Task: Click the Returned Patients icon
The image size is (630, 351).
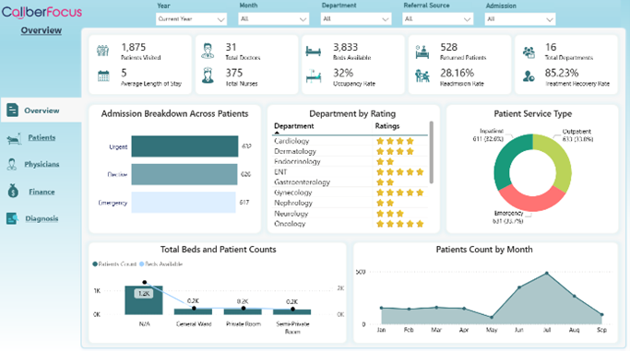Action: pos(422,52)
